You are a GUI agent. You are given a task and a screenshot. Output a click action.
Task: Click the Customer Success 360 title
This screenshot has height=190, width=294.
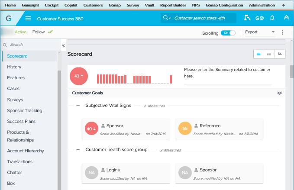pos(60,19)
